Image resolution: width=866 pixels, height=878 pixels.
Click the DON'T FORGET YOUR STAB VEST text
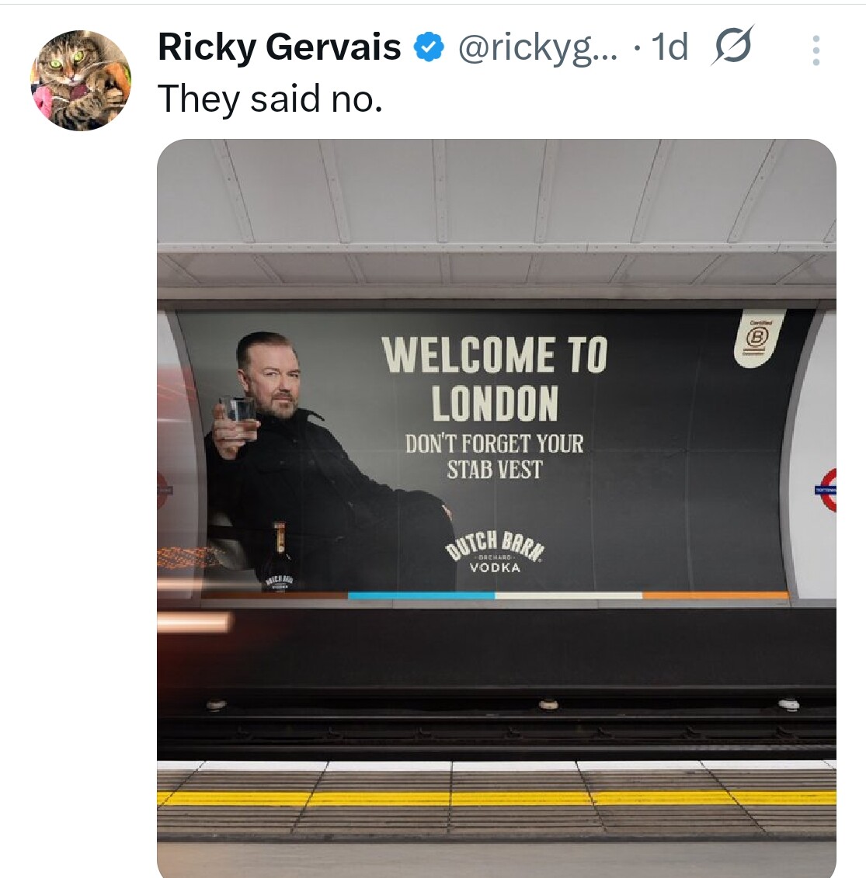coord(495,456)
